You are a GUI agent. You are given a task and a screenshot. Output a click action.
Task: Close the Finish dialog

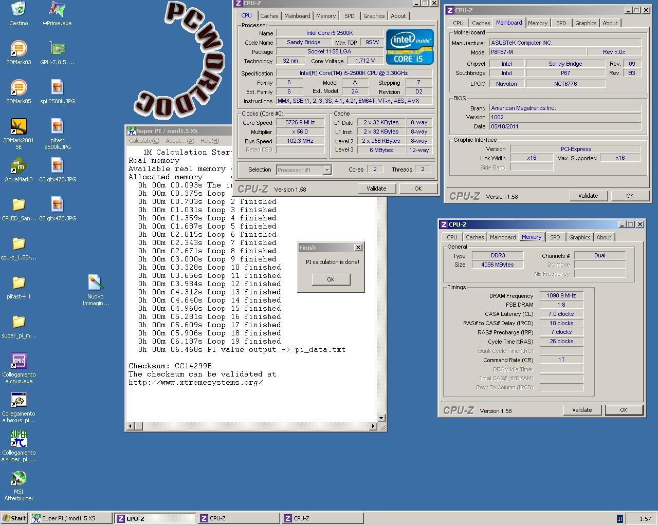(x=358, y=248)
